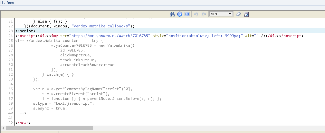Click the mc.yandex.ru watch URL string
The height and width of the screenshot is (133, 325).
click(110, 36)
